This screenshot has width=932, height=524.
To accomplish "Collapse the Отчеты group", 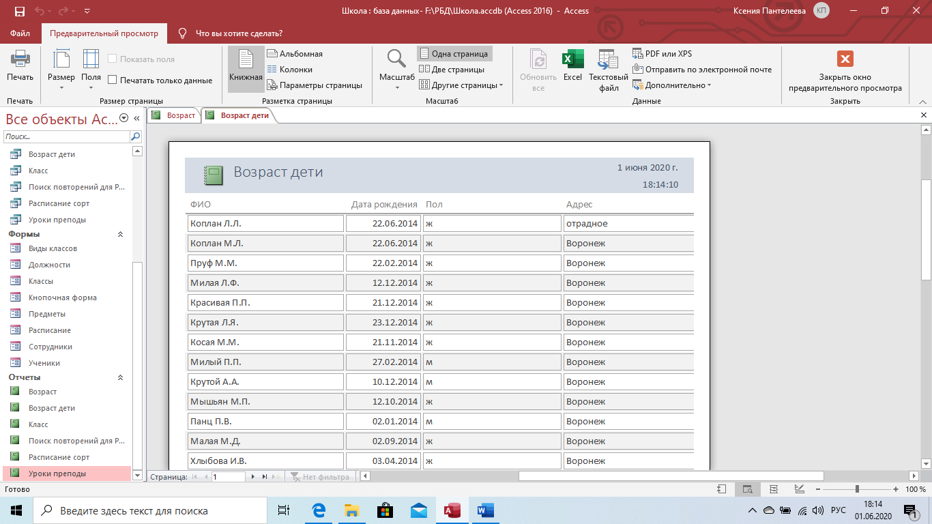I will tap(121, 377).
